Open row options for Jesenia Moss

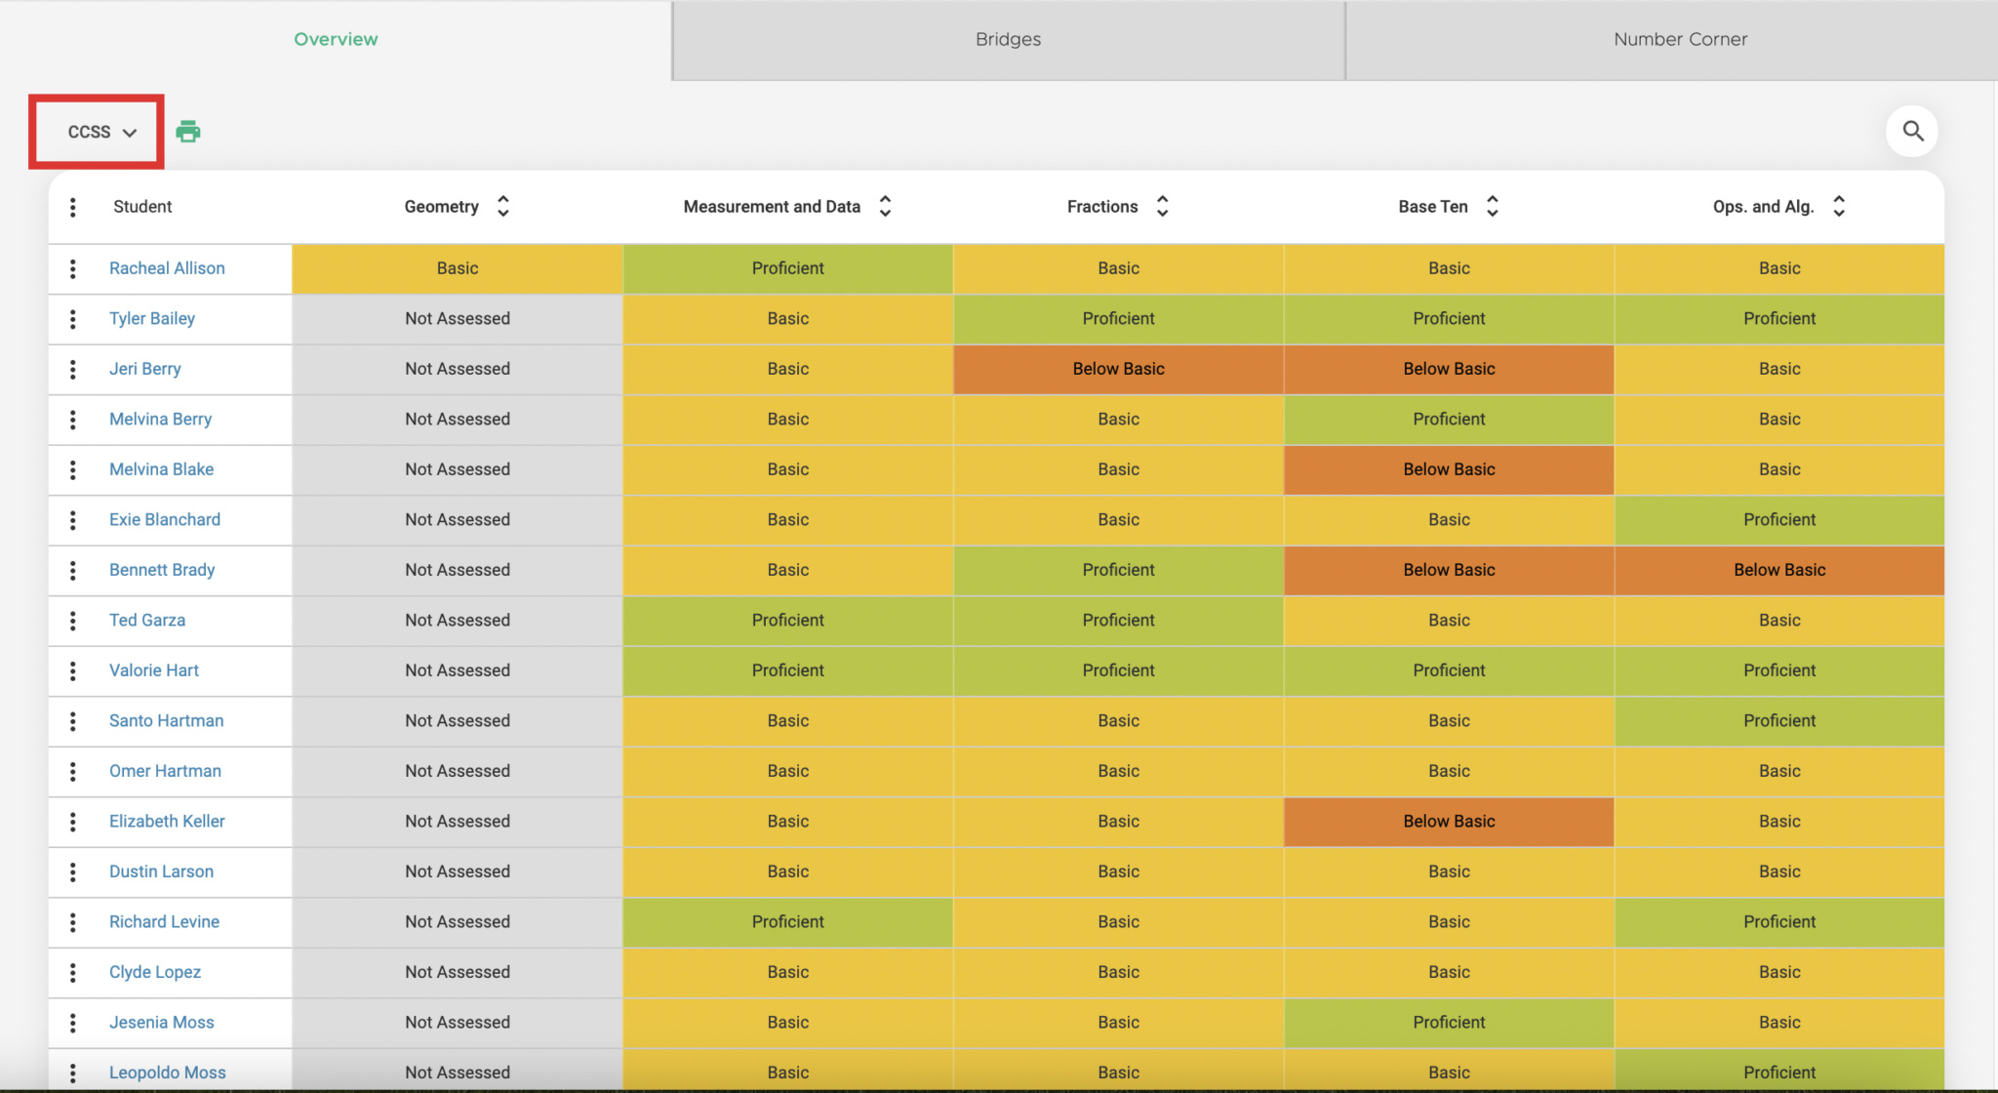(x=73, y=1023)
